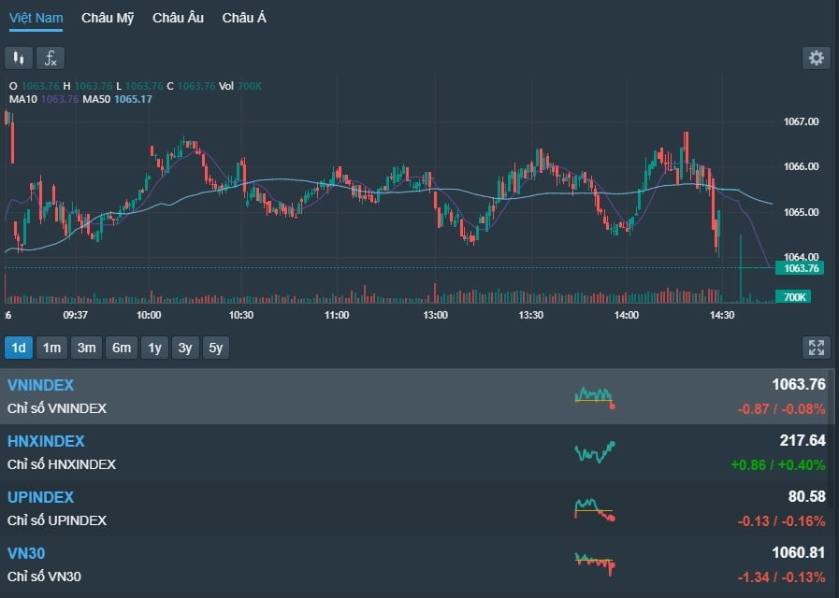Click the 13:30 time axis label
The height and width of the screenshot is (598, 839).
(x=530, y=315)
